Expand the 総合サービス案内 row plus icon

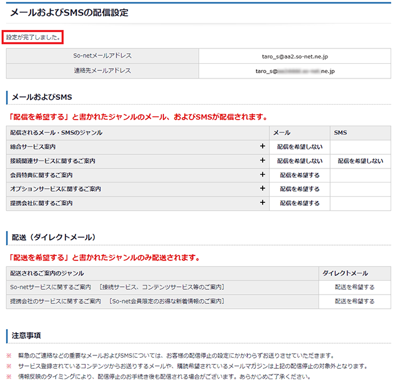(x=262, y=147)
